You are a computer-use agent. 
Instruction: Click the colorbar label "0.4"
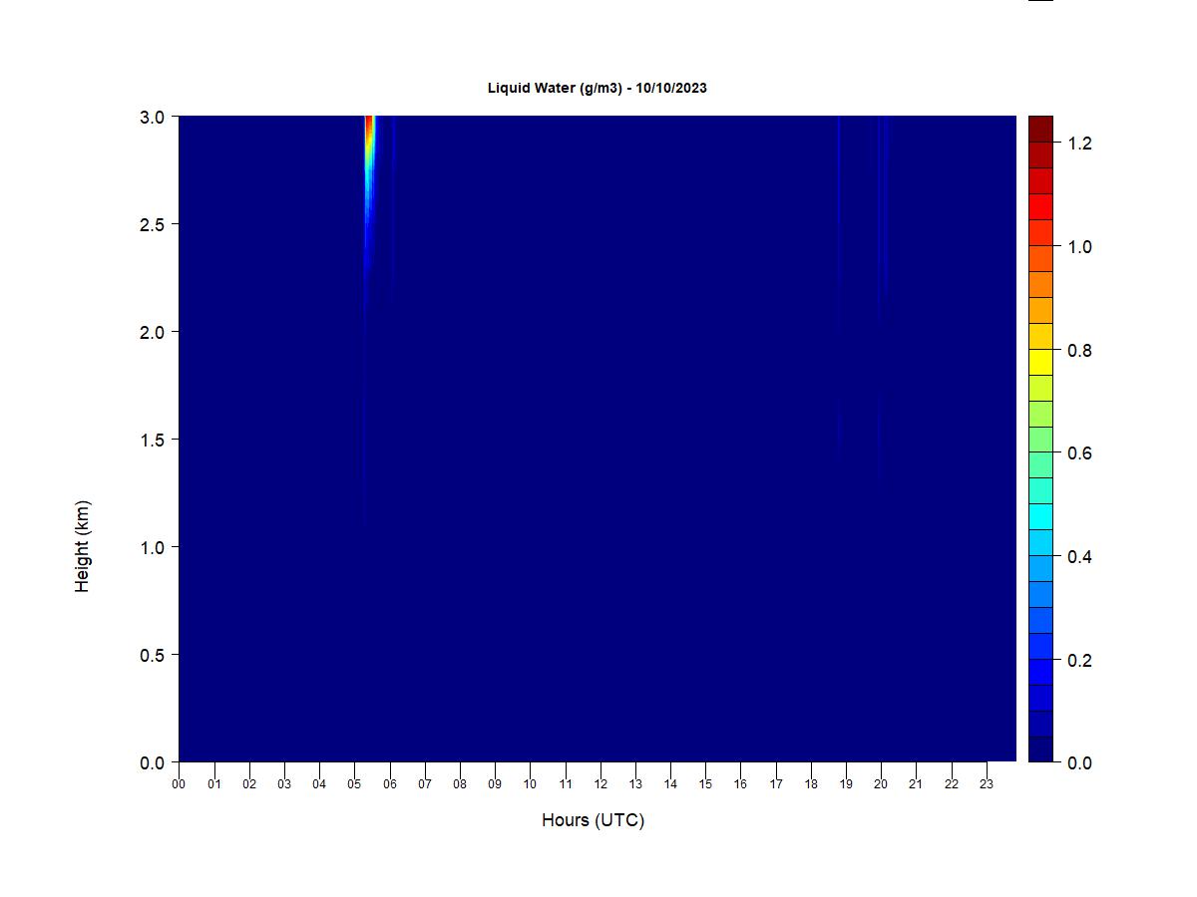pos(1079,557)
